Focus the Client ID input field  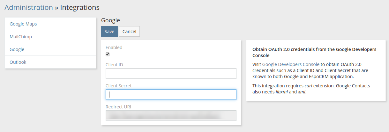tap(171, 73)
